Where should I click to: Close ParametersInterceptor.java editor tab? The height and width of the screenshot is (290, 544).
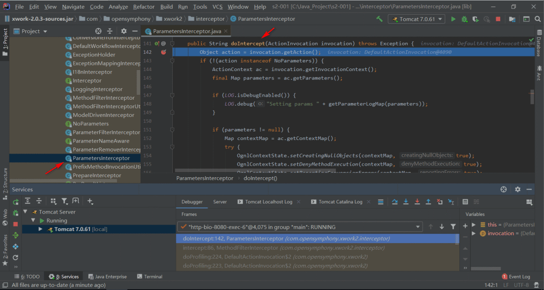pos(226,31)
